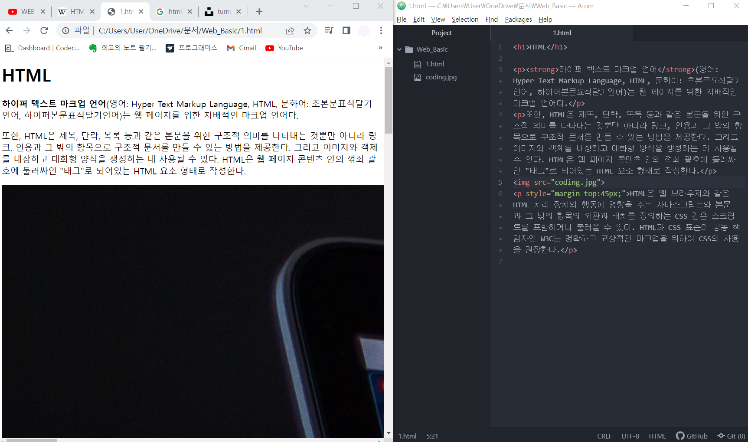Click the coding.jpg image on the page
The height and width of the screenshot is (442, 748).
point(193,311)
